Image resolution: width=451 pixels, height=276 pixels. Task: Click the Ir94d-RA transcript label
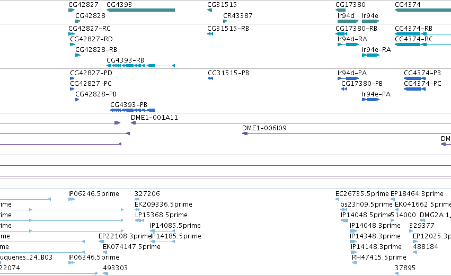pos(352,39)
